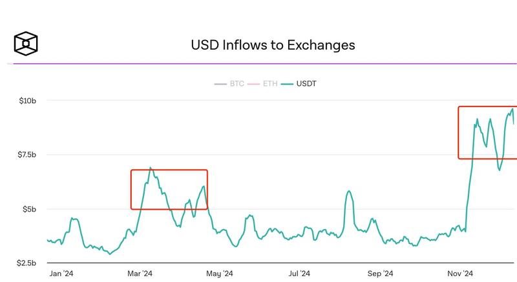This screenshot has height=282, width=517.
Task: Click the teal USDT legend line marker
Action: click(x=286, y=84)
